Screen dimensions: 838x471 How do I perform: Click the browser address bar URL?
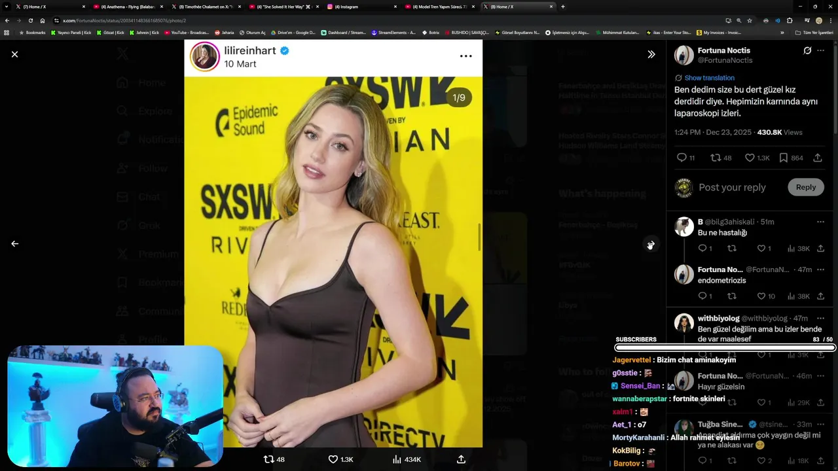pos(124,20)
